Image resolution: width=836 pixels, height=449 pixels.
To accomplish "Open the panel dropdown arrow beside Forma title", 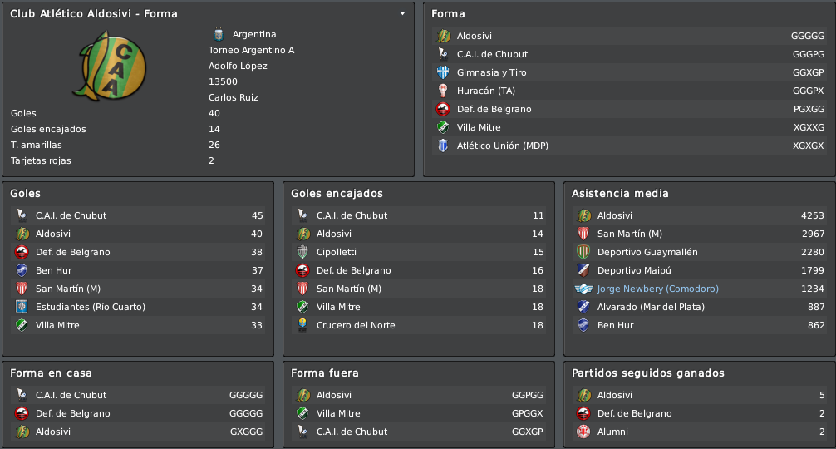I will tap(402, 13).
